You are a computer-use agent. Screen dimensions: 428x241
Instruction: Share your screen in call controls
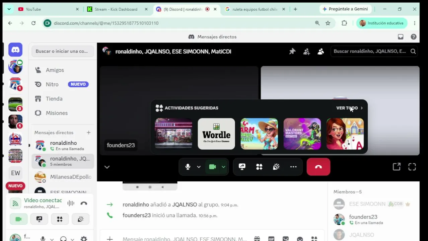[x=242, y=167]
